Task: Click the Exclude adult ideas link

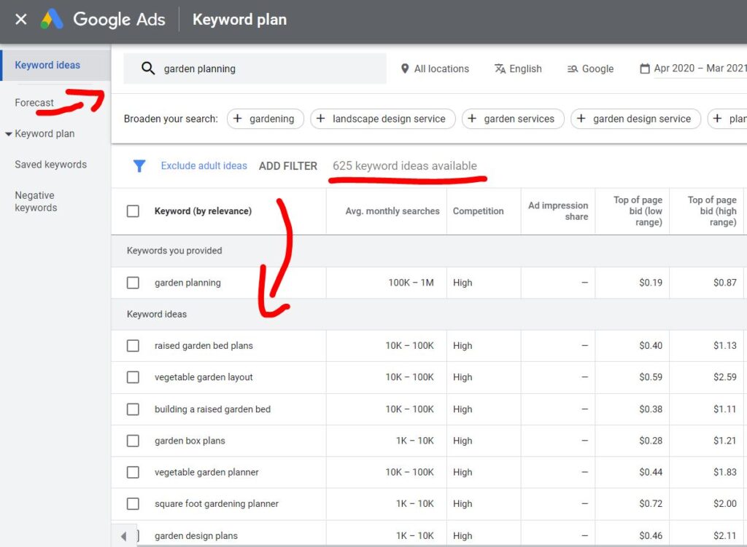Action: [204, 166]
